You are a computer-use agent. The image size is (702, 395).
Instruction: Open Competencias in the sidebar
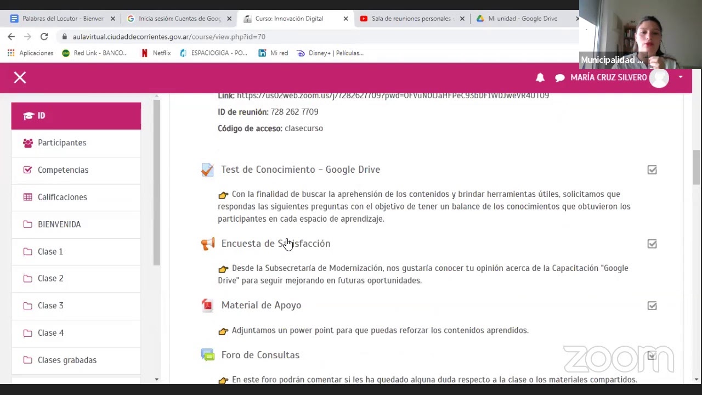tap(76, 170)
